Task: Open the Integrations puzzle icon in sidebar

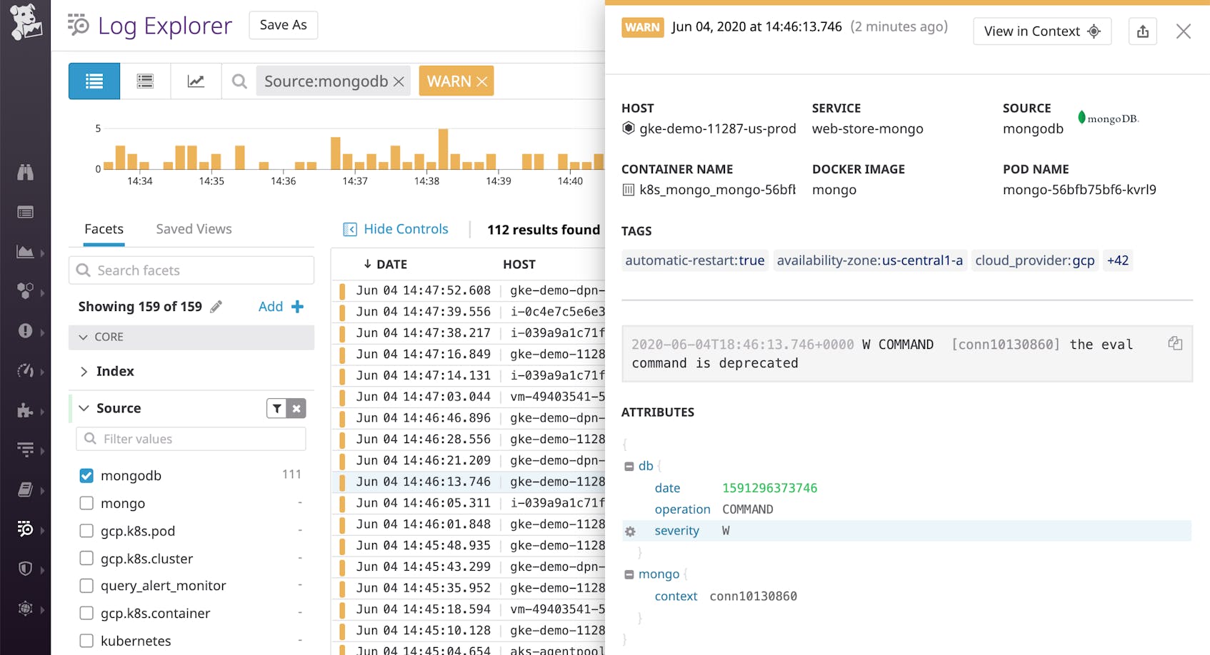Action: click(x=26, y=411)
